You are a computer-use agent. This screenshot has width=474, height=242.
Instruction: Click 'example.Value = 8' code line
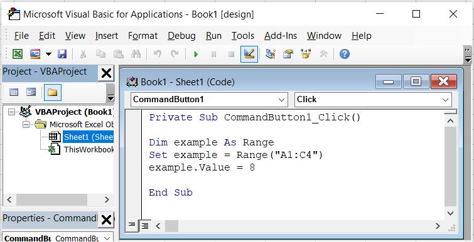pos(202,167)
